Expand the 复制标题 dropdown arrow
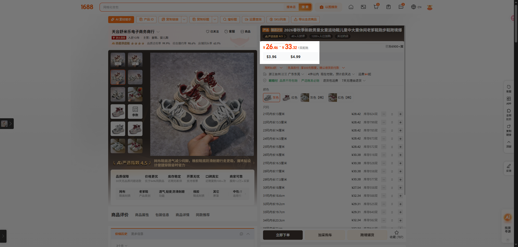This screenshot has height=247, width=518. point(215,19)
